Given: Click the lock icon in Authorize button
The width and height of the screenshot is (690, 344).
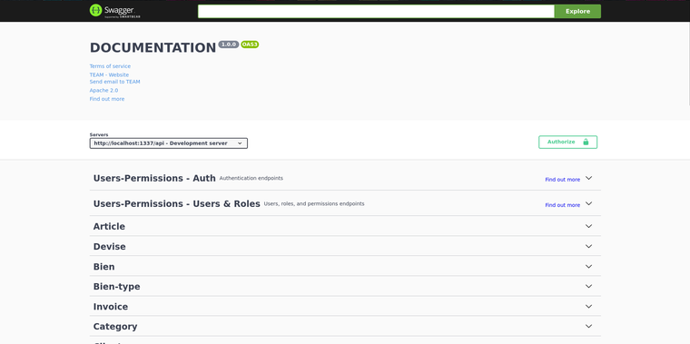Looking at the screenshot, I should pyautogui.click(x=586, y=143).
